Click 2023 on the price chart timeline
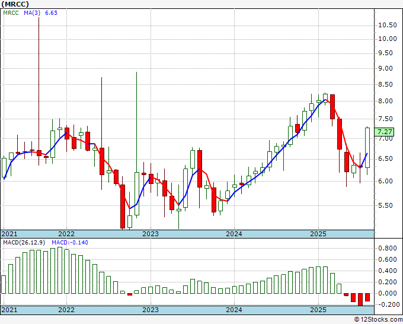This screenshot has width=403, height=324. coord(151,234)
